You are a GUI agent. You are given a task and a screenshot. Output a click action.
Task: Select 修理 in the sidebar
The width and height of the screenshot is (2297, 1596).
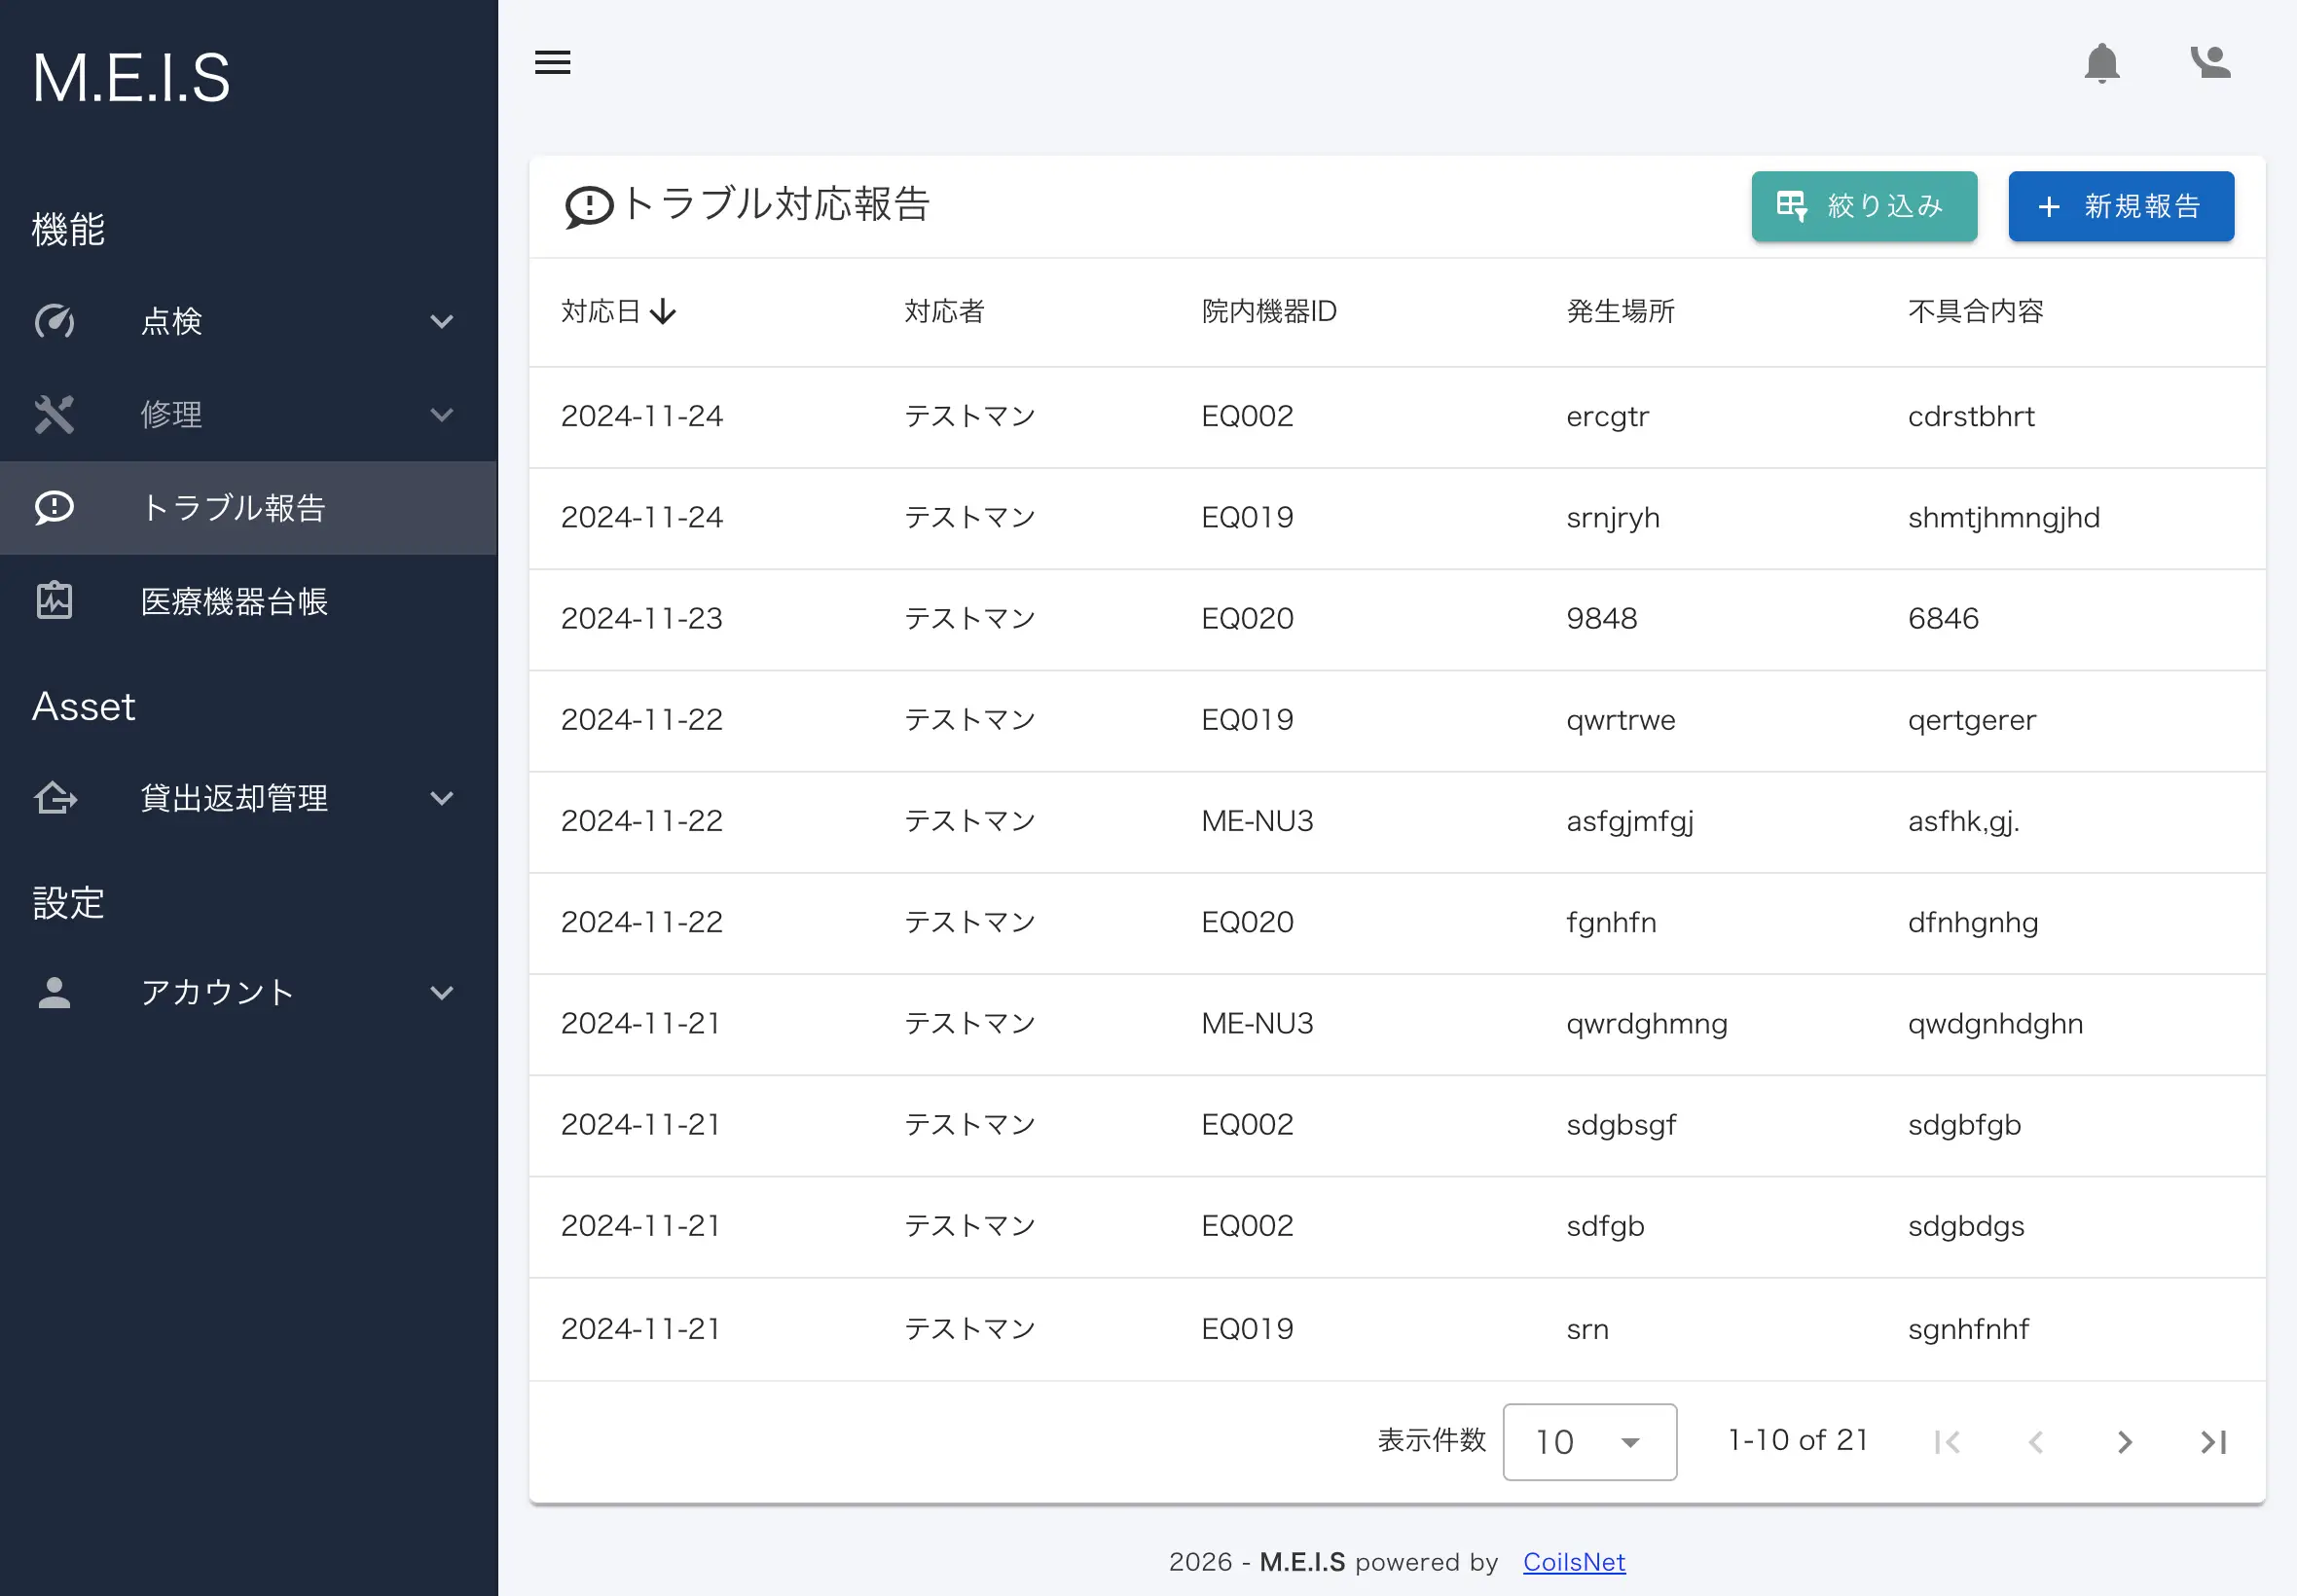click(x=248, y=415)
